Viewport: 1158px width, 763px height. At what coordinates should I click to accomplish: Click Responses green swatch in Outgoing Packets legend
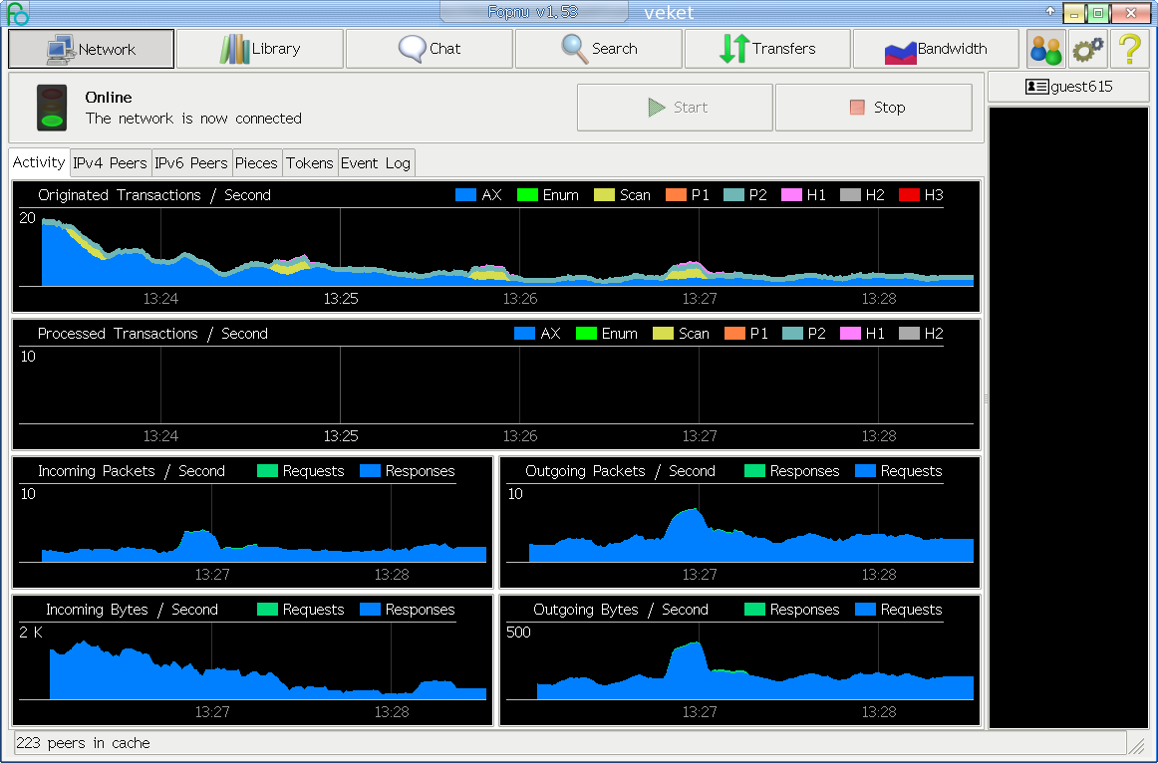click(754, 471)
